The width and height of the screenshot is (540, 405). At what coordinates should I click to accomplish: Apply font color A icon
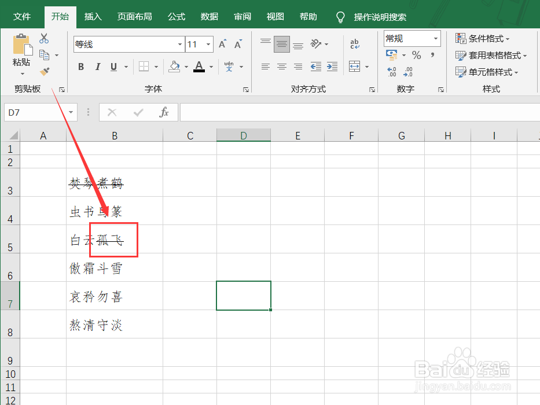pos(199,67)
